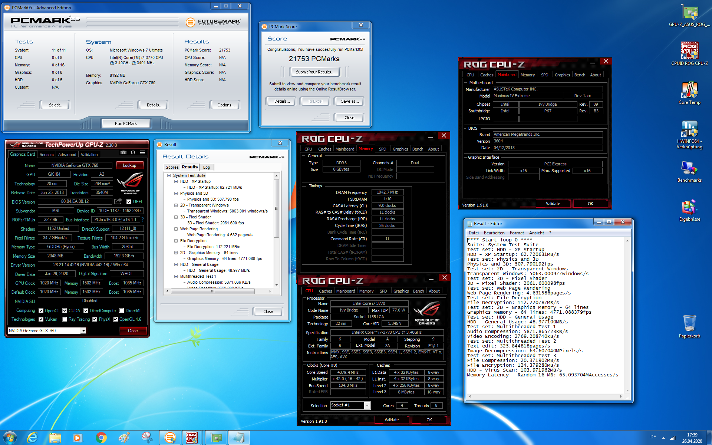712x445 pixels.
Task: Click Submit Your Results button
Action: 315,72
